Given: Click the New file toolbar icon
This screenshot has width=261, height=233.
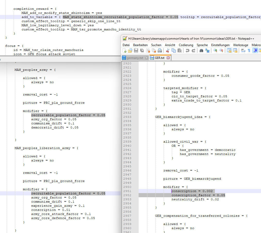Looking at the screenshot, I should point(124,50).
